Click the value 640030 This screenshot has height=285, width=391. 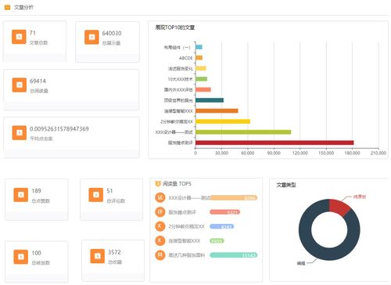(112, 33)
